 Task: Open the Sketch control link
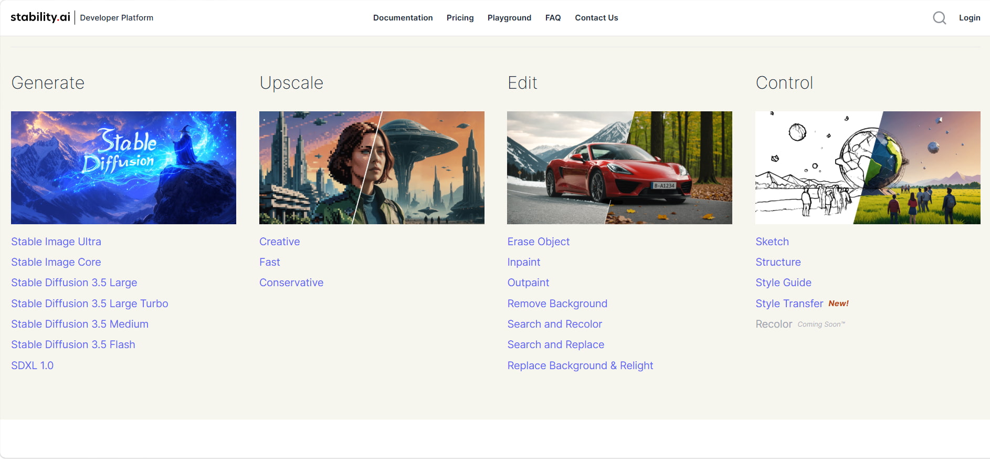pos(772,242)
